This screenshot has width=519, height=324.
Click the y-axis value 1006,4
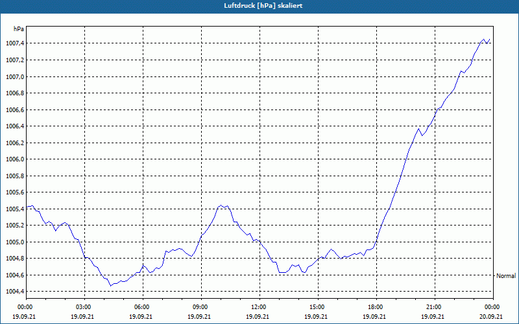coord(14,126)
